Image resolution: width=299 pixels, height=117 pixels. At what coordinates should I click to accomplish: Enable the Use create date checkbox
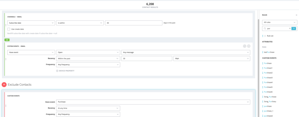[9, 29]
